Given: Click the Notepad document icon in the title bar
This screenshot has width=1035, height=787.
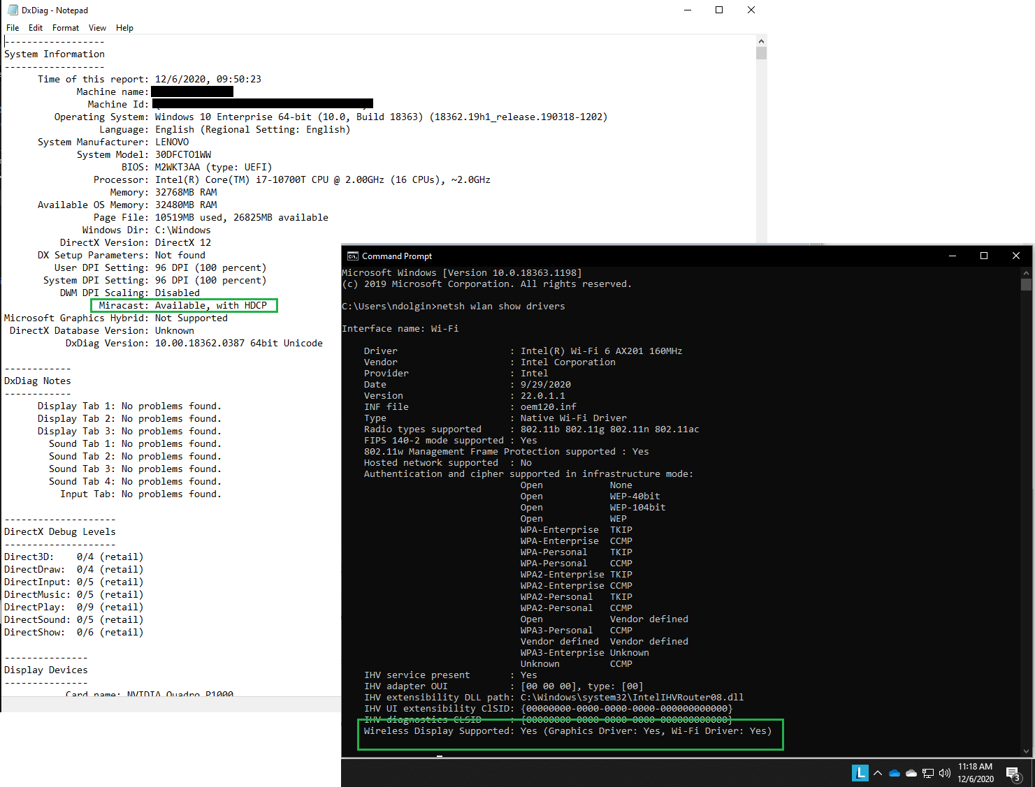Looking at the screenshot, I should (x=11, y=10).
